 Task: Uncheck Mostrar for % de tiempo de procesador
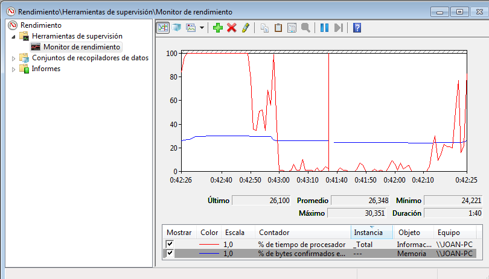click(170, 244)
